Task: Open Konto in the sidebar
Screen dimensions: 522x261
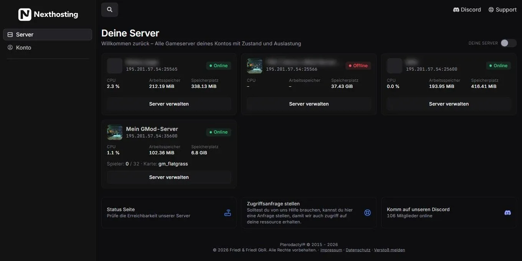Action: click(x=48, y=48)
